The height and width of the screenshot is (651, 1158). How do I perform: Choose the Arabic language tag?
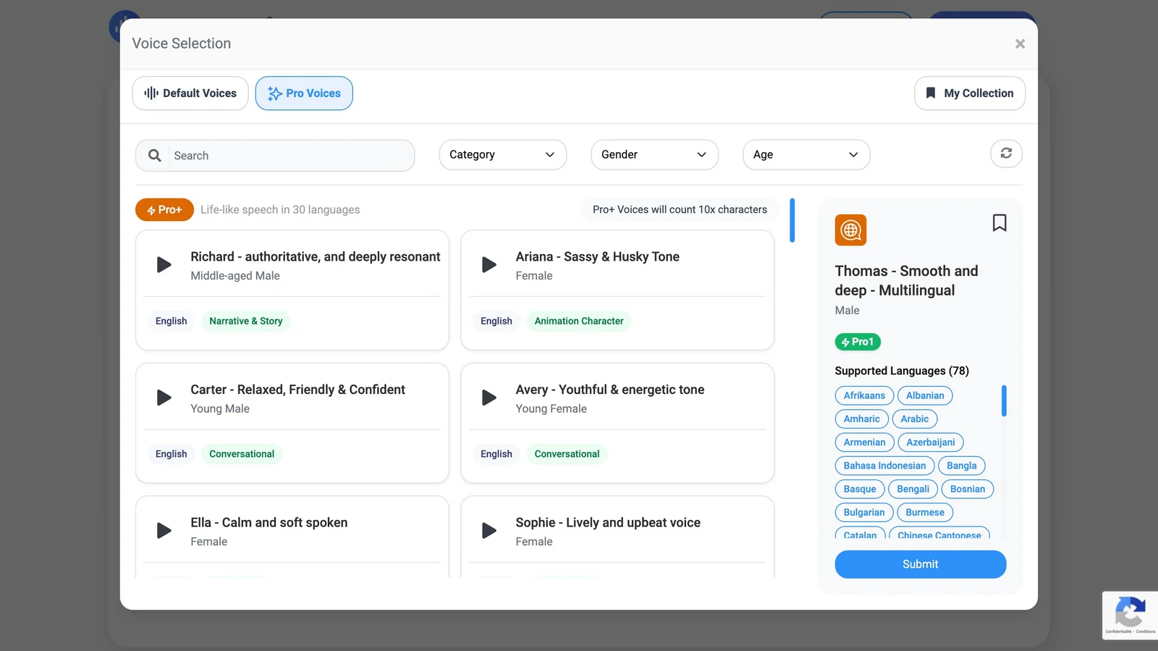click(915, 419)
